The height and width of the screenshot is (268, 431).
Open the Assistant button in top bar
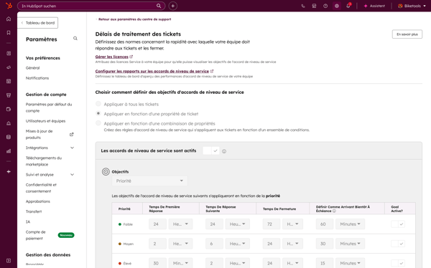tap(374, 6)
